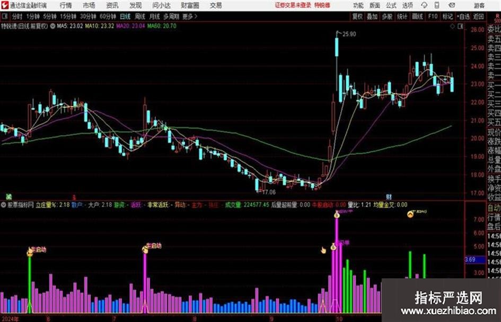Click the 25.90 high price label

[x=349, y=34]
